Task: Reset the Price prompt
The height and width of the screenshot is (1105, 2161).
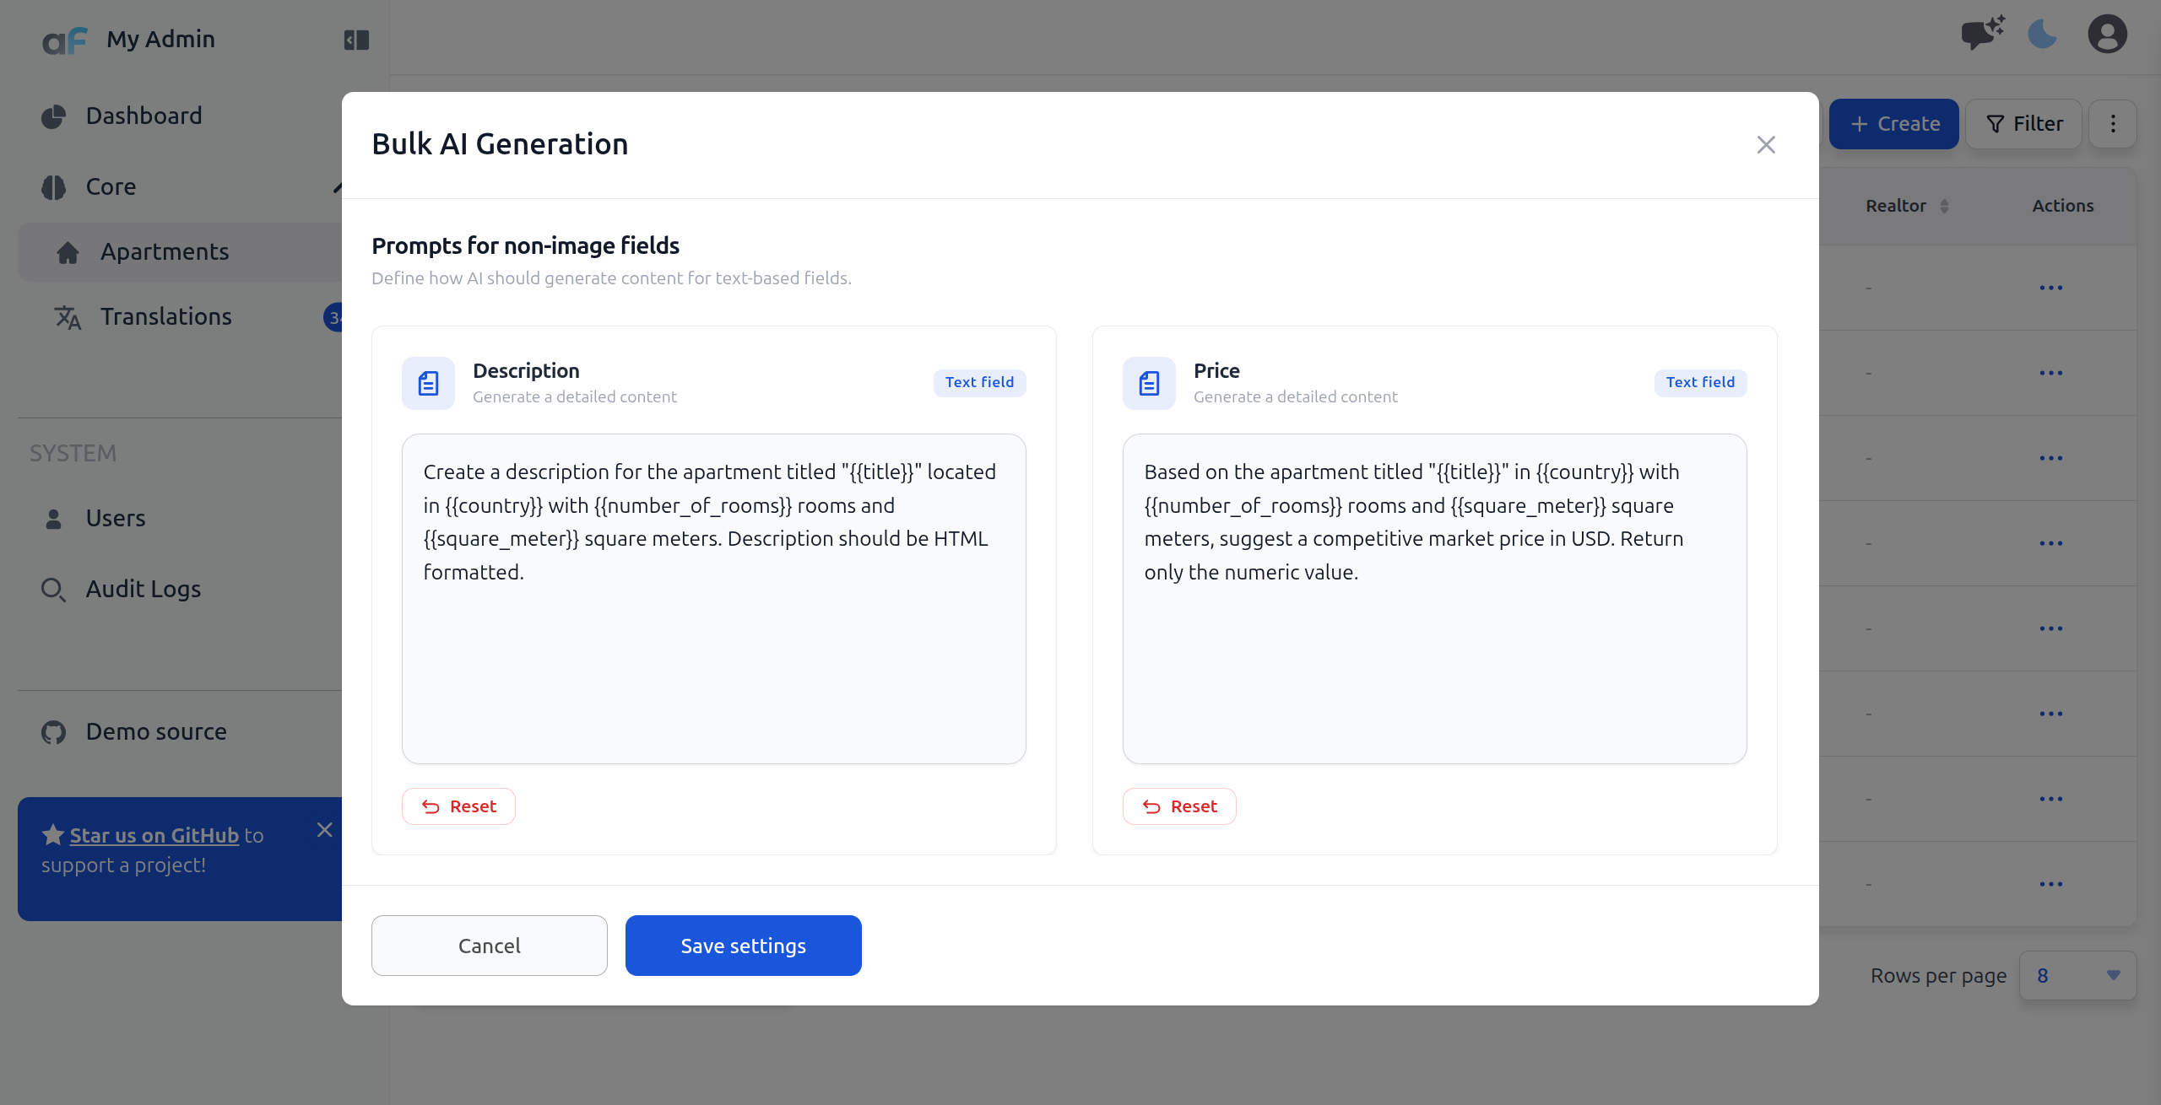Action: coord(1179,806)
